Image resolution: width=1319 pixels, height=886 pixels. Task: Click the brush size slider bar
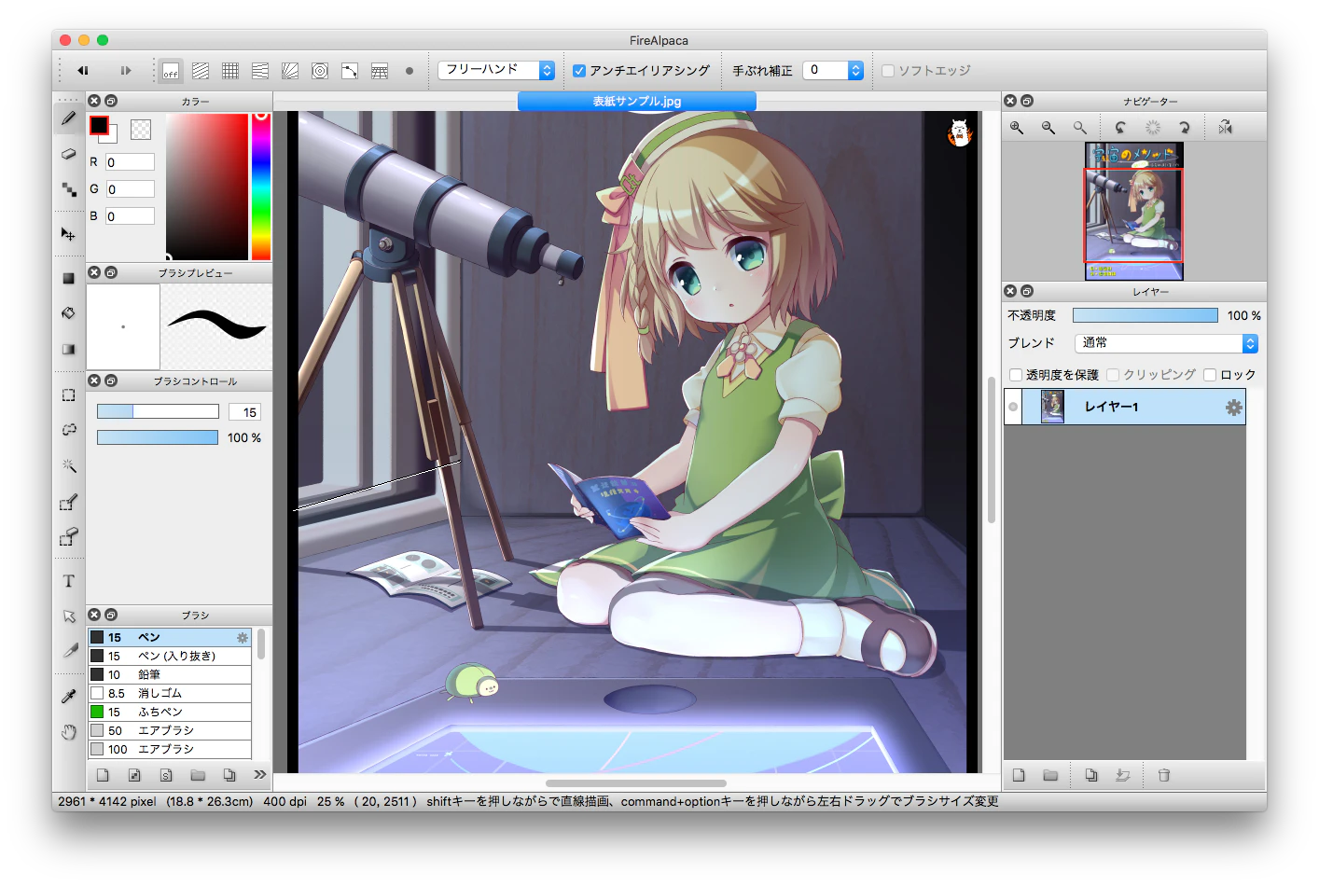[158, 411]
